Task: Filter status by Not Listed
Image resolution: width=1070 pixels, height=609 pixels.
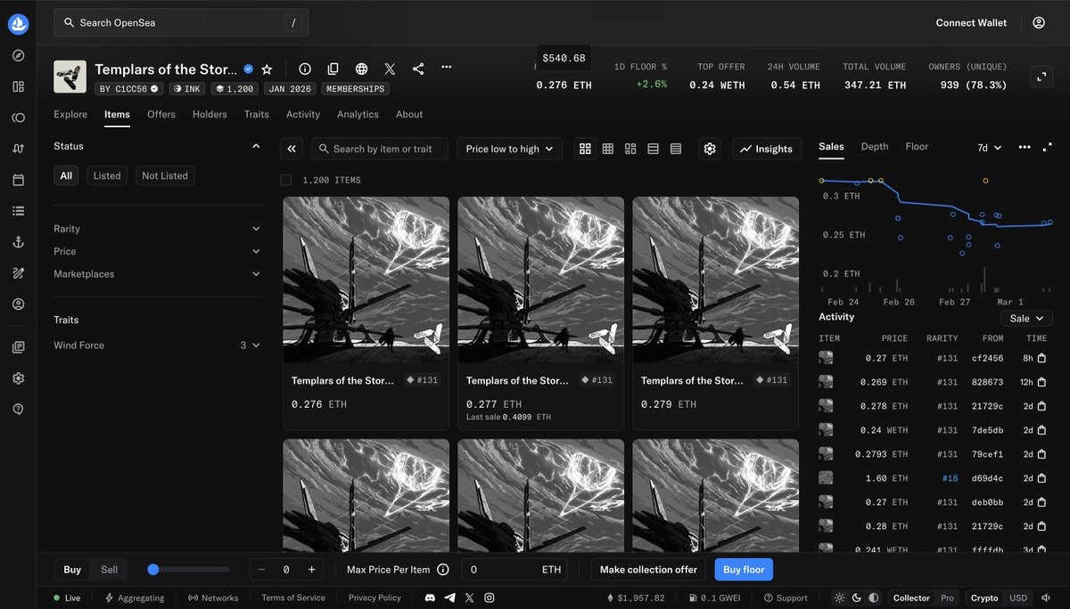Action: click(165, 176)
